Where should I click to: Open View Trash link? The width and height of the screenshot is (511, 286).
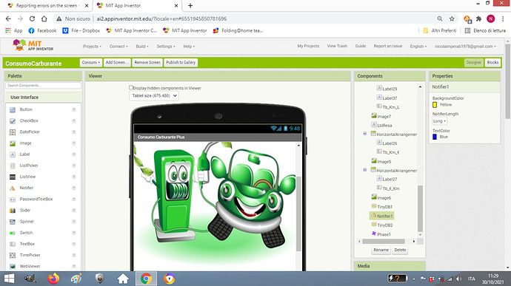[337, 47]
